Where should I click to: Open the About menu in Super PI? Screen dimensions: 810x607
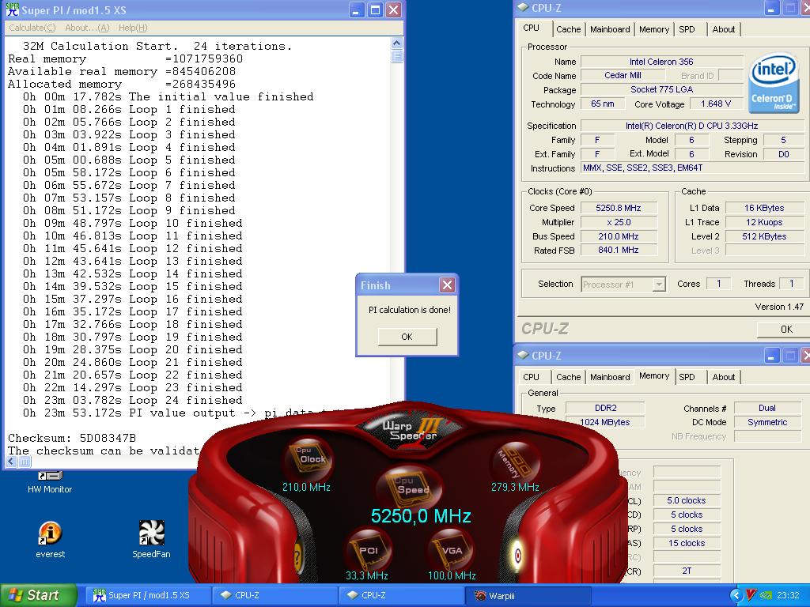coord(87,28)
